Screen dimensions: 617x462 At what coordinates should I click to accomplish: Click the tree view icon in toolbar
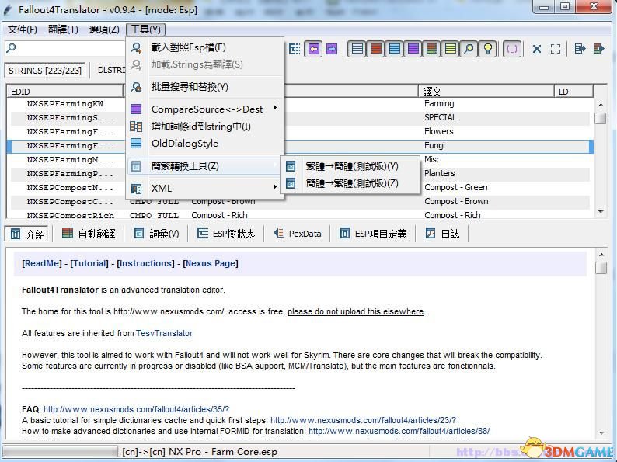pos(295,49)
